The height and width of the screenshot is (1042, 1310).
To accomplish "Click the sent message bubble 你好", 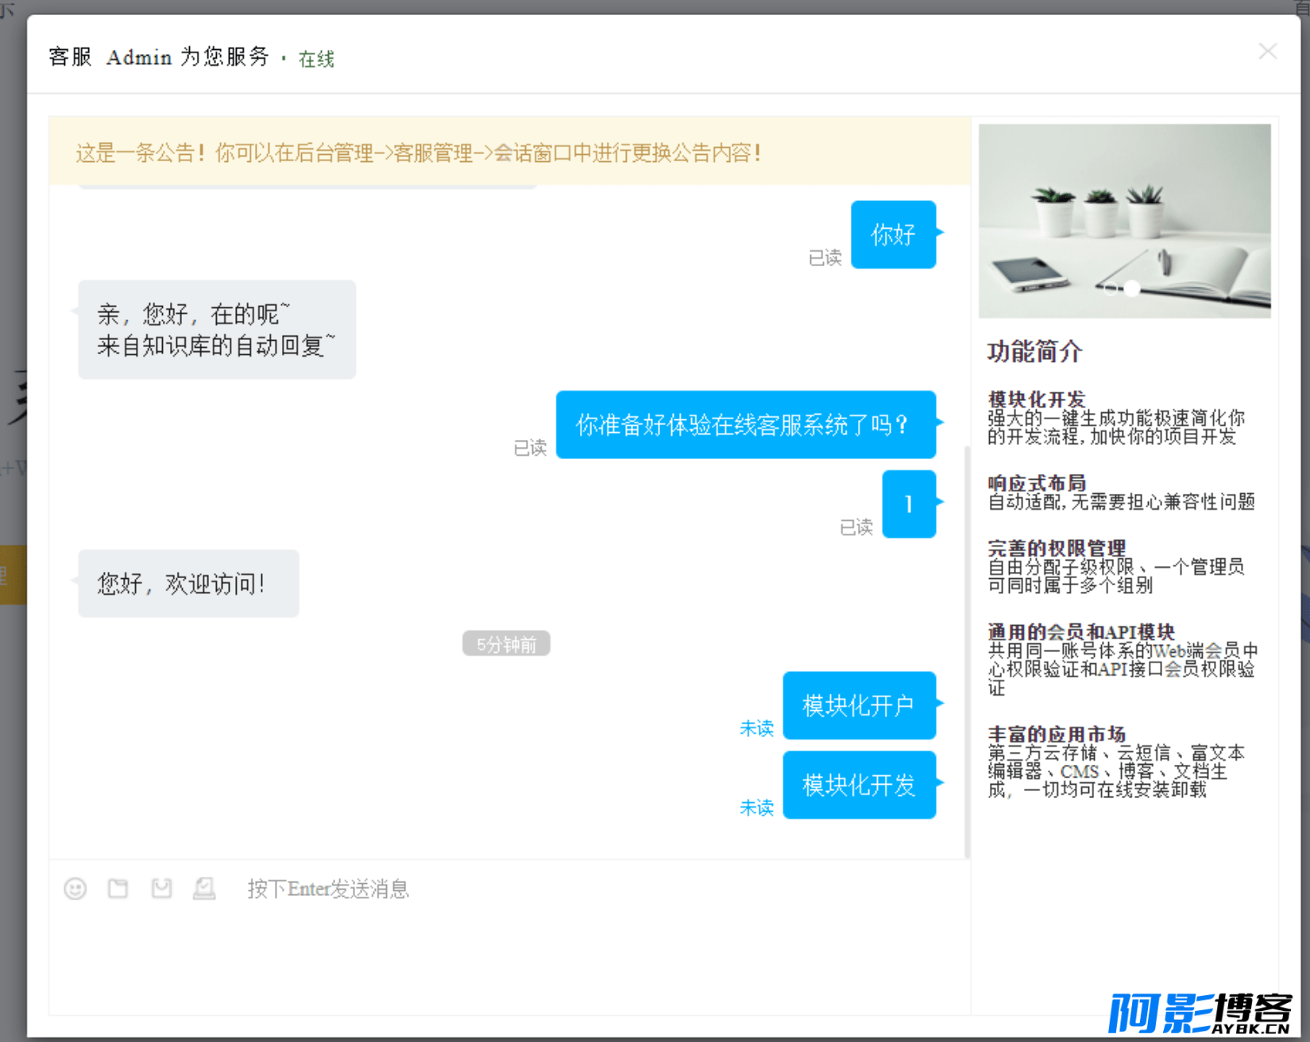I will click(x=893, y=234).
